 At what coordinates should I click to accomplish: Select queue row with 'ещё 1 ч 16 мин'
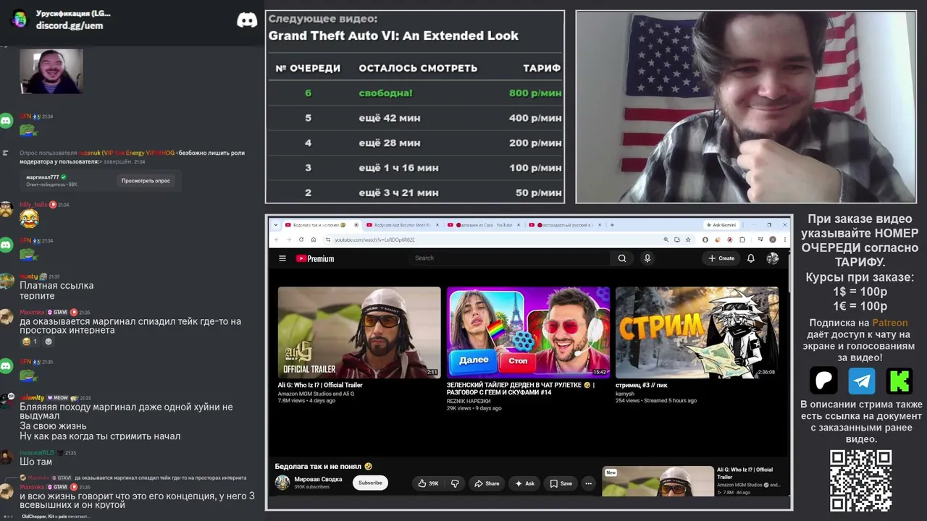[x=414, y=168]
